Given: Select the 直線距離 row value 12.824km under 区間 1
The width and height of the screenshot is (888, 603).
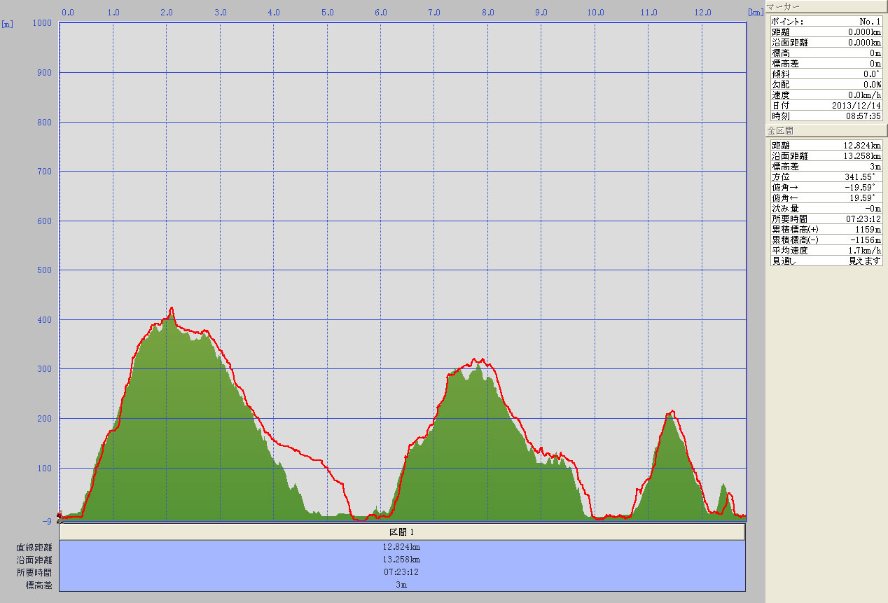Looking at the screenshot, I should [402, 548].
